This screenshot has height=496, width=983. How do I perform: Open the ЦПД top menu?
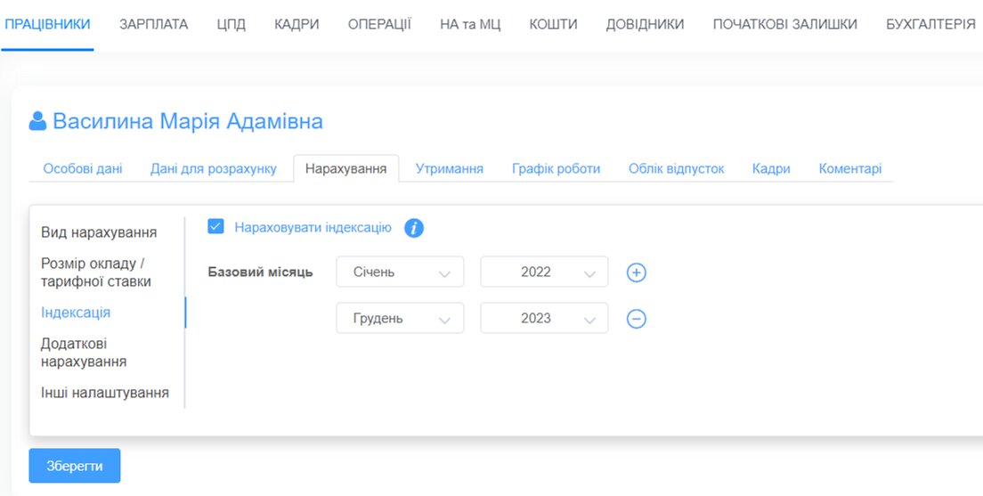(x=231, y=24)
